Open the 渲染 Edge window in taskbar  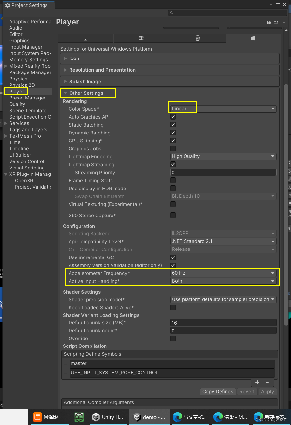[x=230, y=417]
